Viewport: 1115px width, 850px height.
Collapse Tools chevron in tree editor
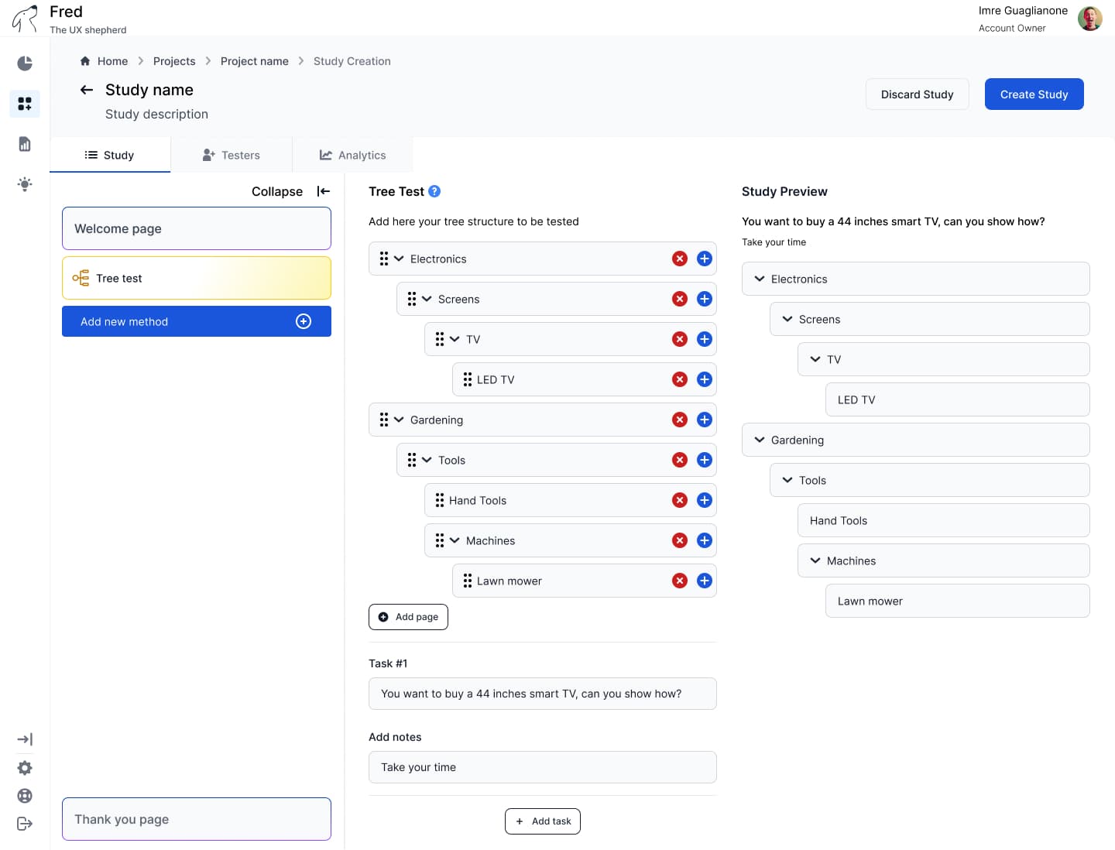click(x=427, y=460)
